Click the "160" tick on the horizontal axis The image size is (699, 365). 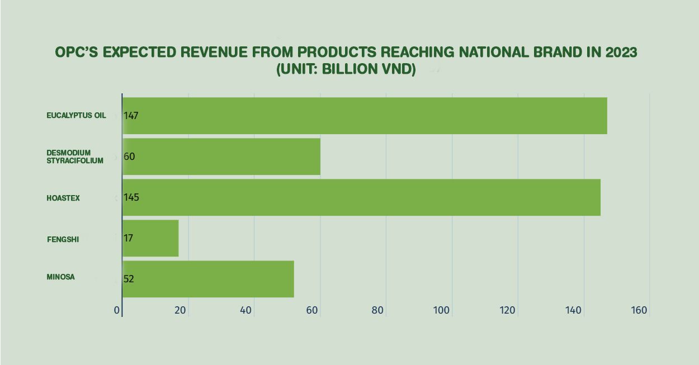point(639,311)
